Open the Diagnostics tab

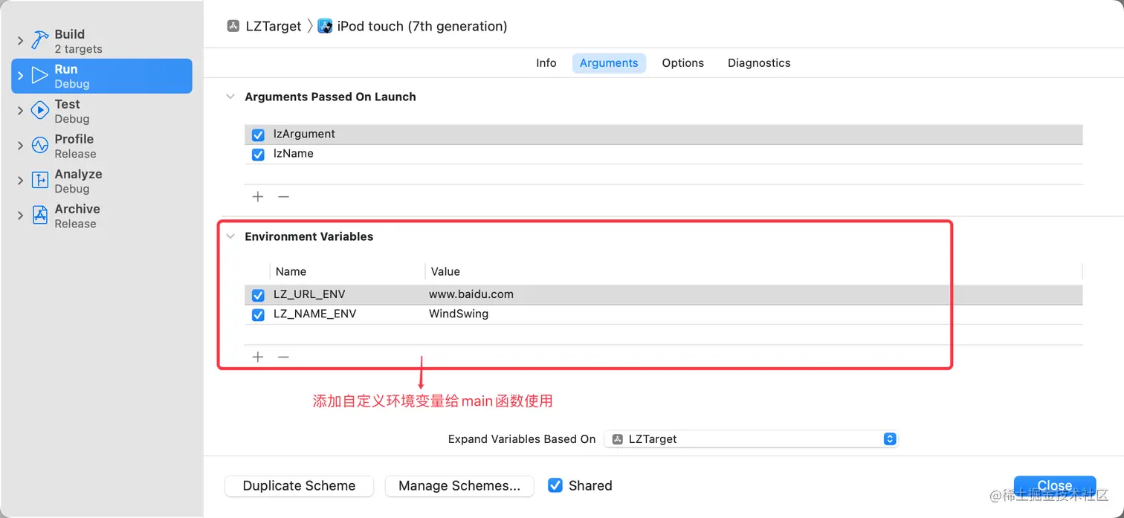[759, 63]
